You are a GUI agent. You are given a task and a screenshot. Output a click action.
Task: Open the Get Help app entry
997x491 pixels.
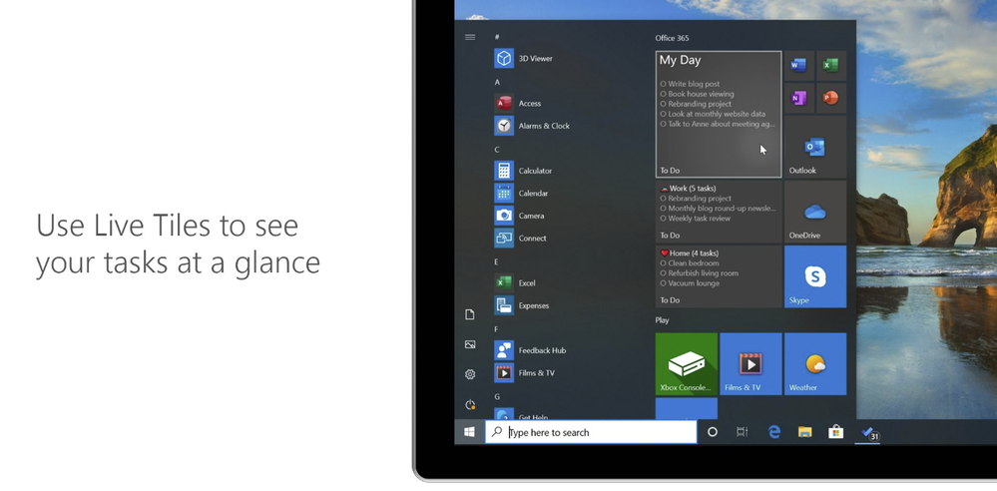(x=521, y=414)
